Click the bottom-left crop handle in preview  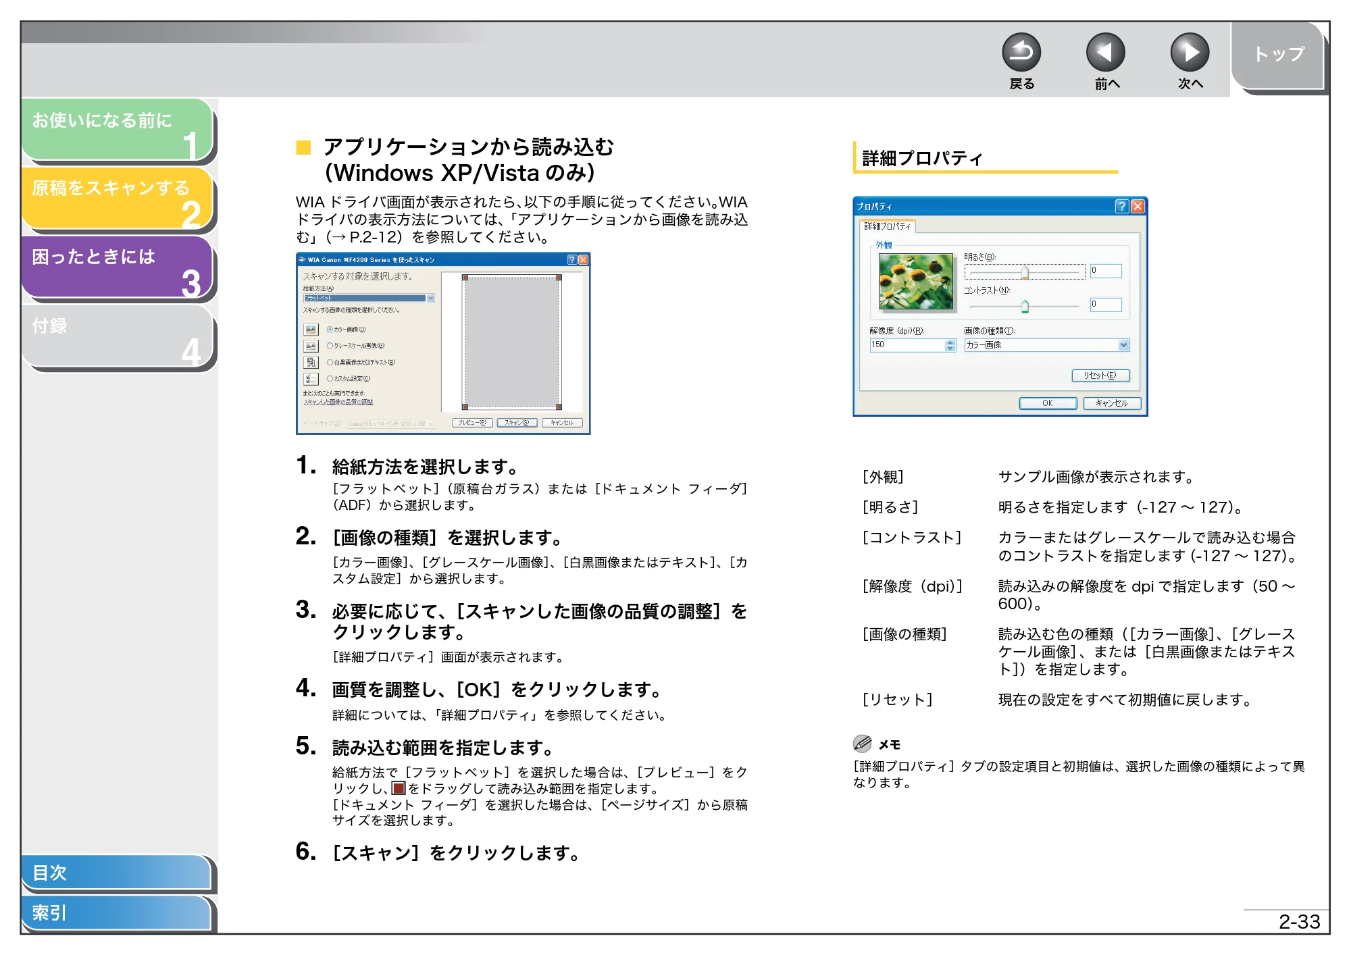pyautogui.click(x=465, y=407)
